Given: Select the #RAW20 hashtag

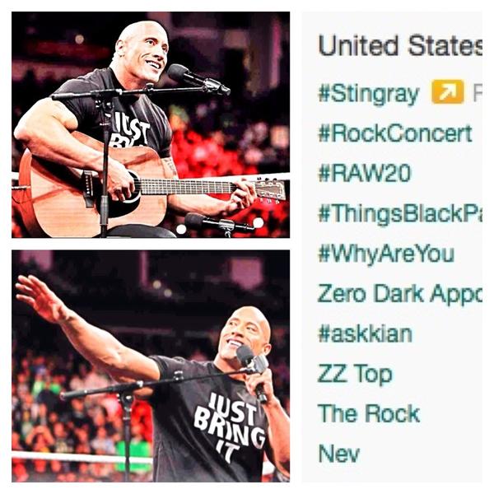Looking at the screenshot, I should point(365,173).
